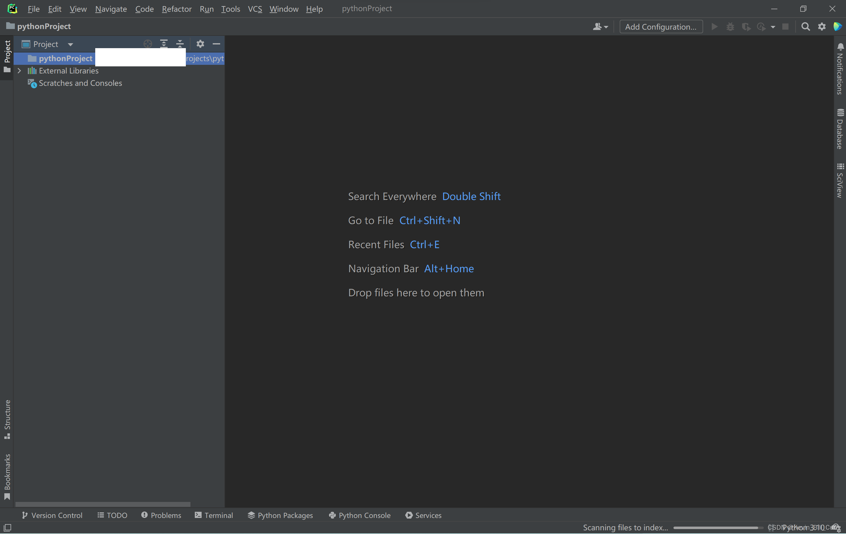Click the Add Configuration button
This screenshot has width=846, height=534.
click(x=661, y=27)
